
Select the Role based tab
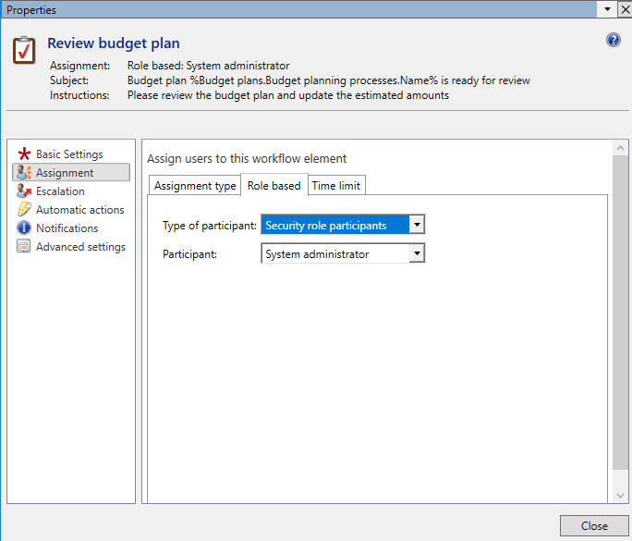click(273, 186)
